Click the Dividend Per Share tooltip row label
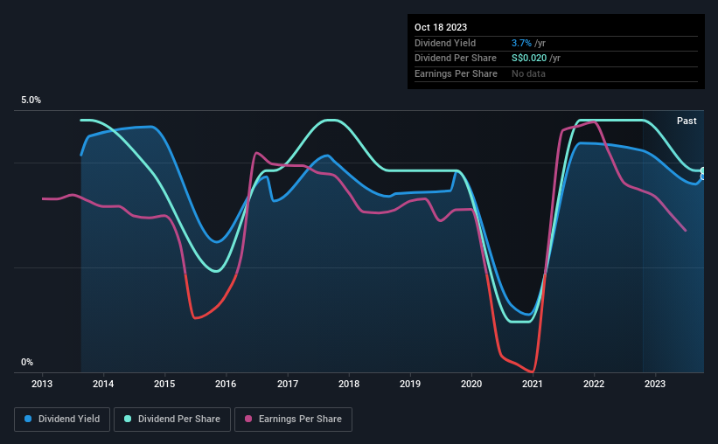 pyautogui.click(x=455, y=59)
